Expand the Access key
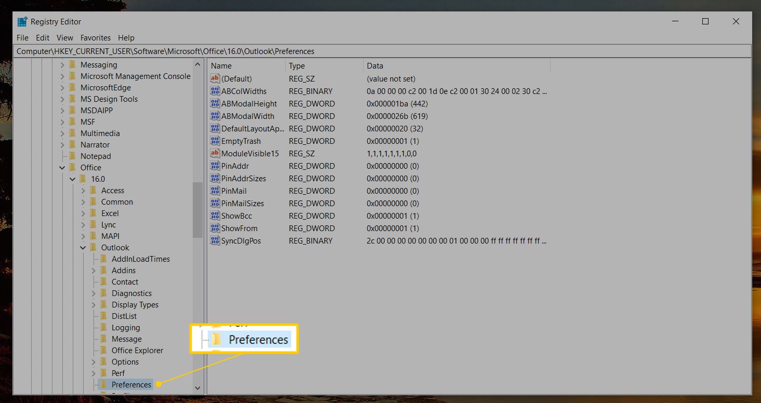Screen dimensions: 761x403 pyautogui.click(x=83, y=190)
